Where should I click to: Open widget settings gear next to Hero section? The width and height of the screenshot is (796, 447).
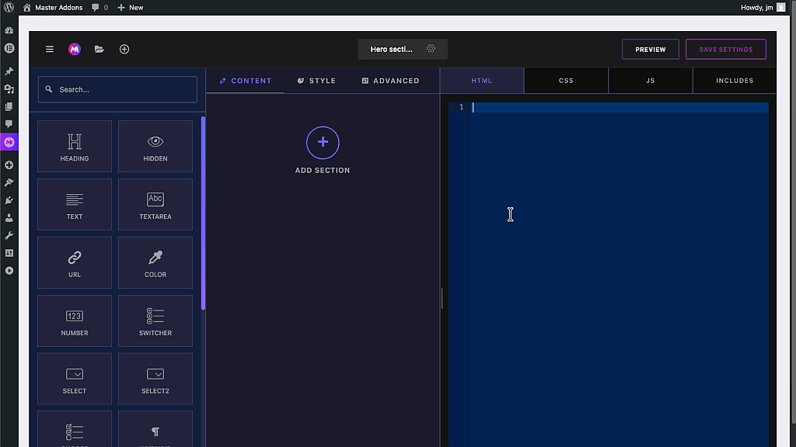pos(431,49)
